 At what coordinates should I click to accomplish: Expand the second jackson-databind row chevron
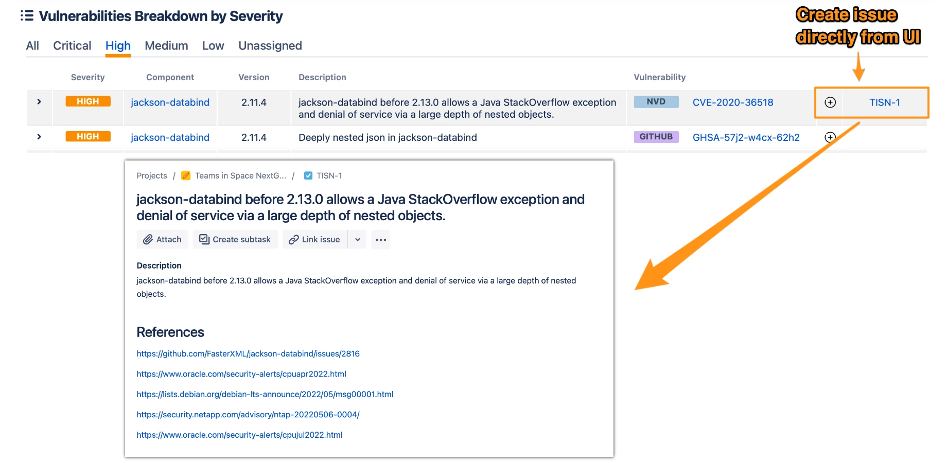click(x=39, y=137)
